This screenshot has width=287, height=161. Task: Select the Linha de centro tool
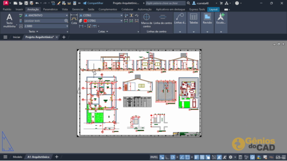(x=162, y=19)
